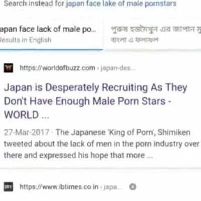Click the worldofbuzz site favicon
The image size is (201, 201).
tap(9, 68)
